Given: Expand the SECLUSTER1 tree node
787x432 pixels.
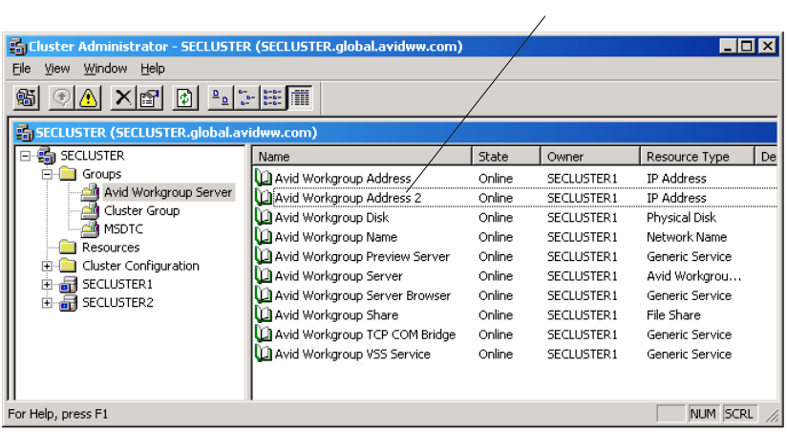Looking at the screenshot, I should tap(47, 284).
